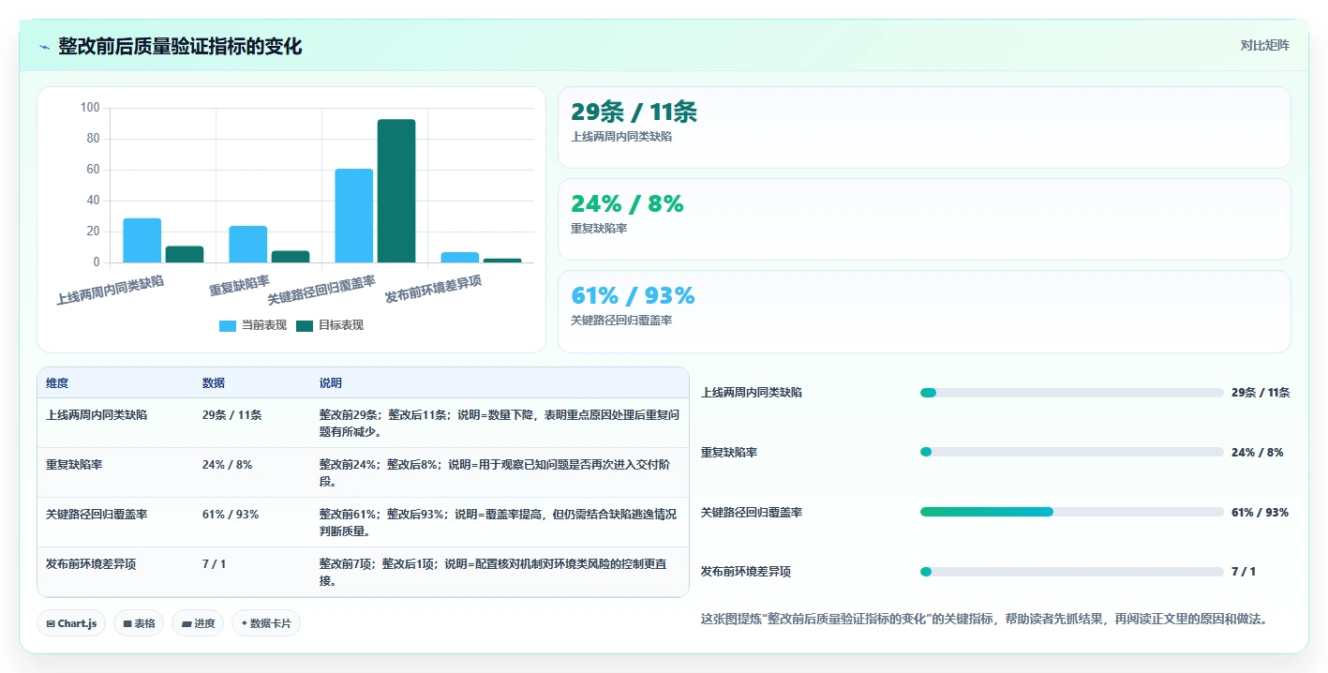Click the table value 61% / 93%
Image resolution: width=1328 pixels, height=673 pixels.
click(x=231, y=515)
